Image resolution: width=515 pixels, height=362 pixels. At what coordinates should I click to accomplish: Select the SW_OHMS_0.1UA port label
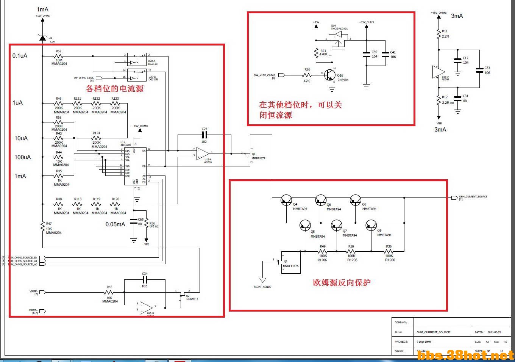pos(83,78)
